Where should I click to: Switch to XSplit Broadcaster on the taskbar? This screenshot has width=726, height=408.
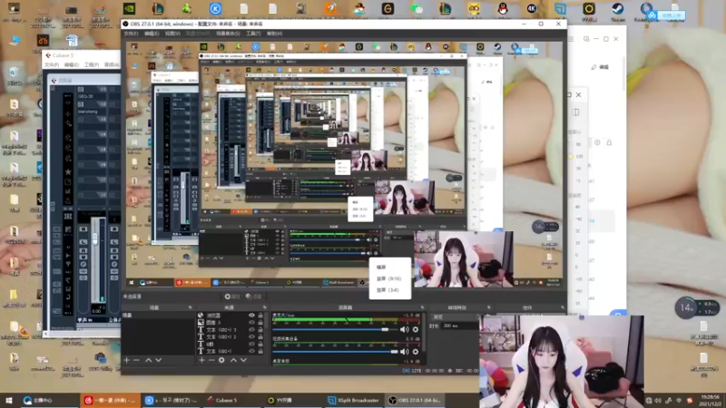[354, 400]
